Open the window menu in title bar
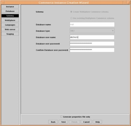Image resolution: width=131 pixels, height=126 pixels. pos(3,3)
